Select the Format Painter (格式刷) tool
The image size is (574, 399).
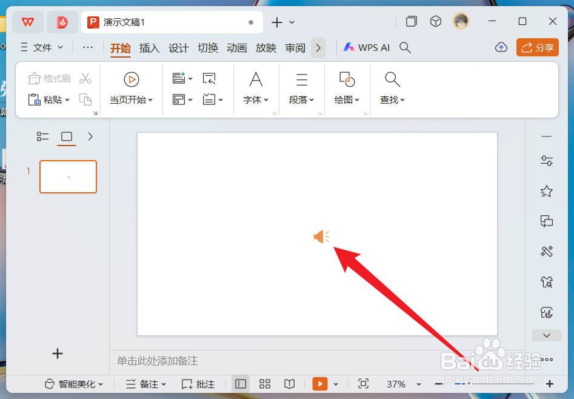(49, 78)
